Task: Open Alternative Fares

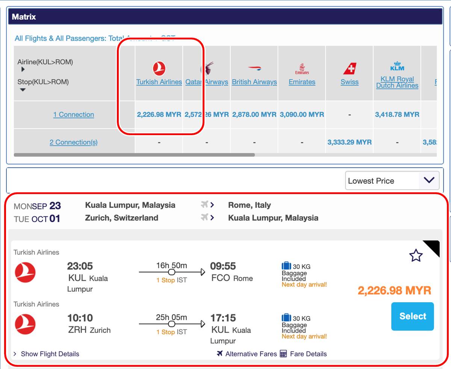Action: tap(251, 354)
